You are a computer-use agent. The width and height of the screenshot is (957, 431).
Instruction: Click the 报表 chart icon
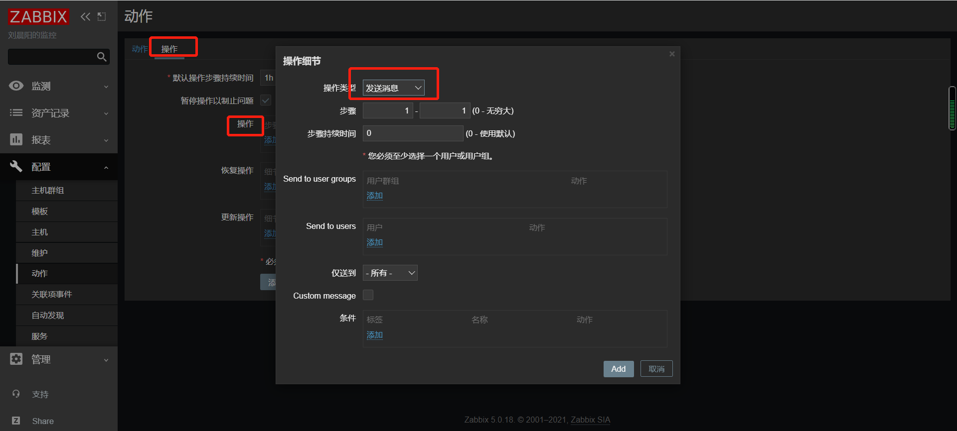(x=16, y=139)
